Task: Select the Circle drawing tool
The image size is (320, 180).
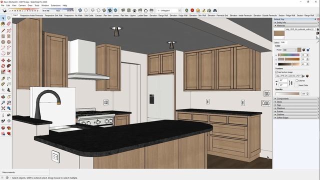Action: point(3,42)
